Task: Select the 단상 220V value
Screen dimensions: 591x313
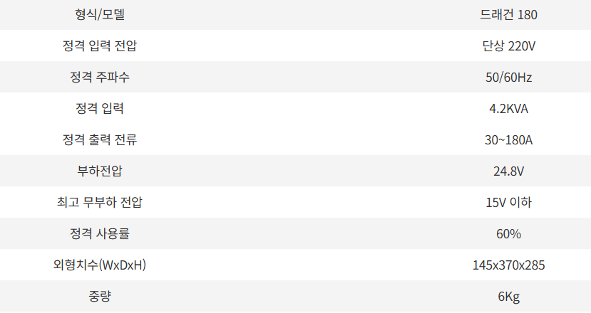Action: [x=508, y=46]
